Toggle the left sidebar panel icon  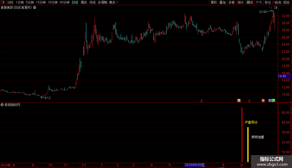(x=3, y=2)
